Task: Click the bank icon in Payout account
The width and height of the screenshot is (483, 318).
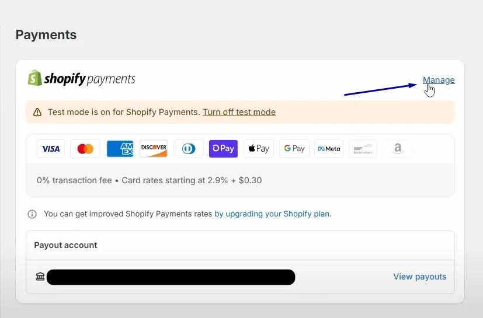Action: [40, 277]
